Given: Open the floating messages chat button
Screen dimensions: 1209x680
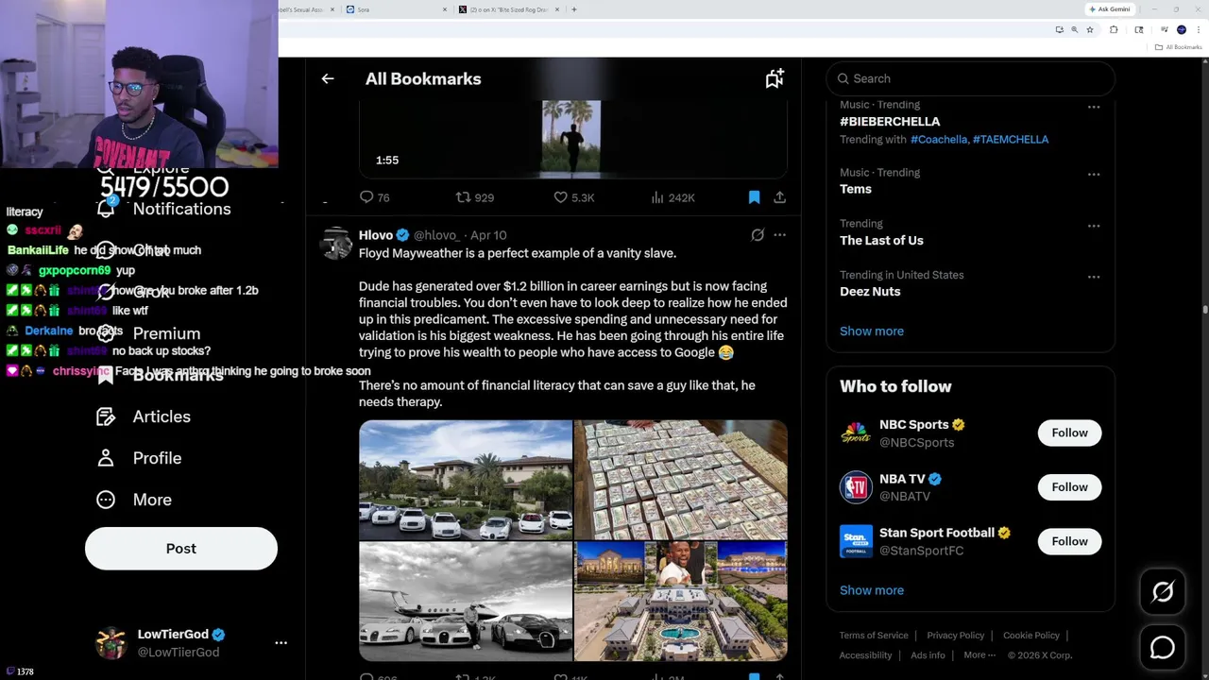Looking at the screenshot, I should [x=1163, y=648].
